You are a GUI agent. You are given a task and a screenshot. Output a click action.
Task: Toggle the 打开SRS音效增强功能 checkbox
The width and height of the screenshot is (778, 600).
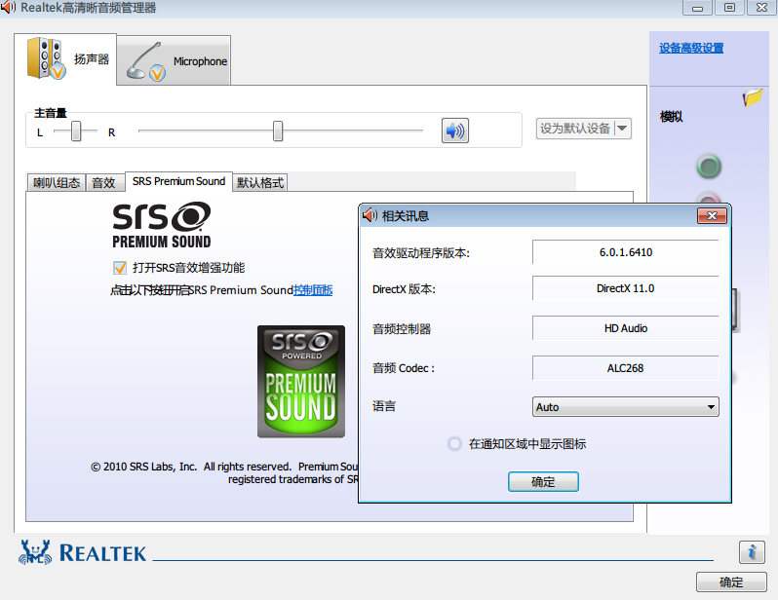(120, 268)
